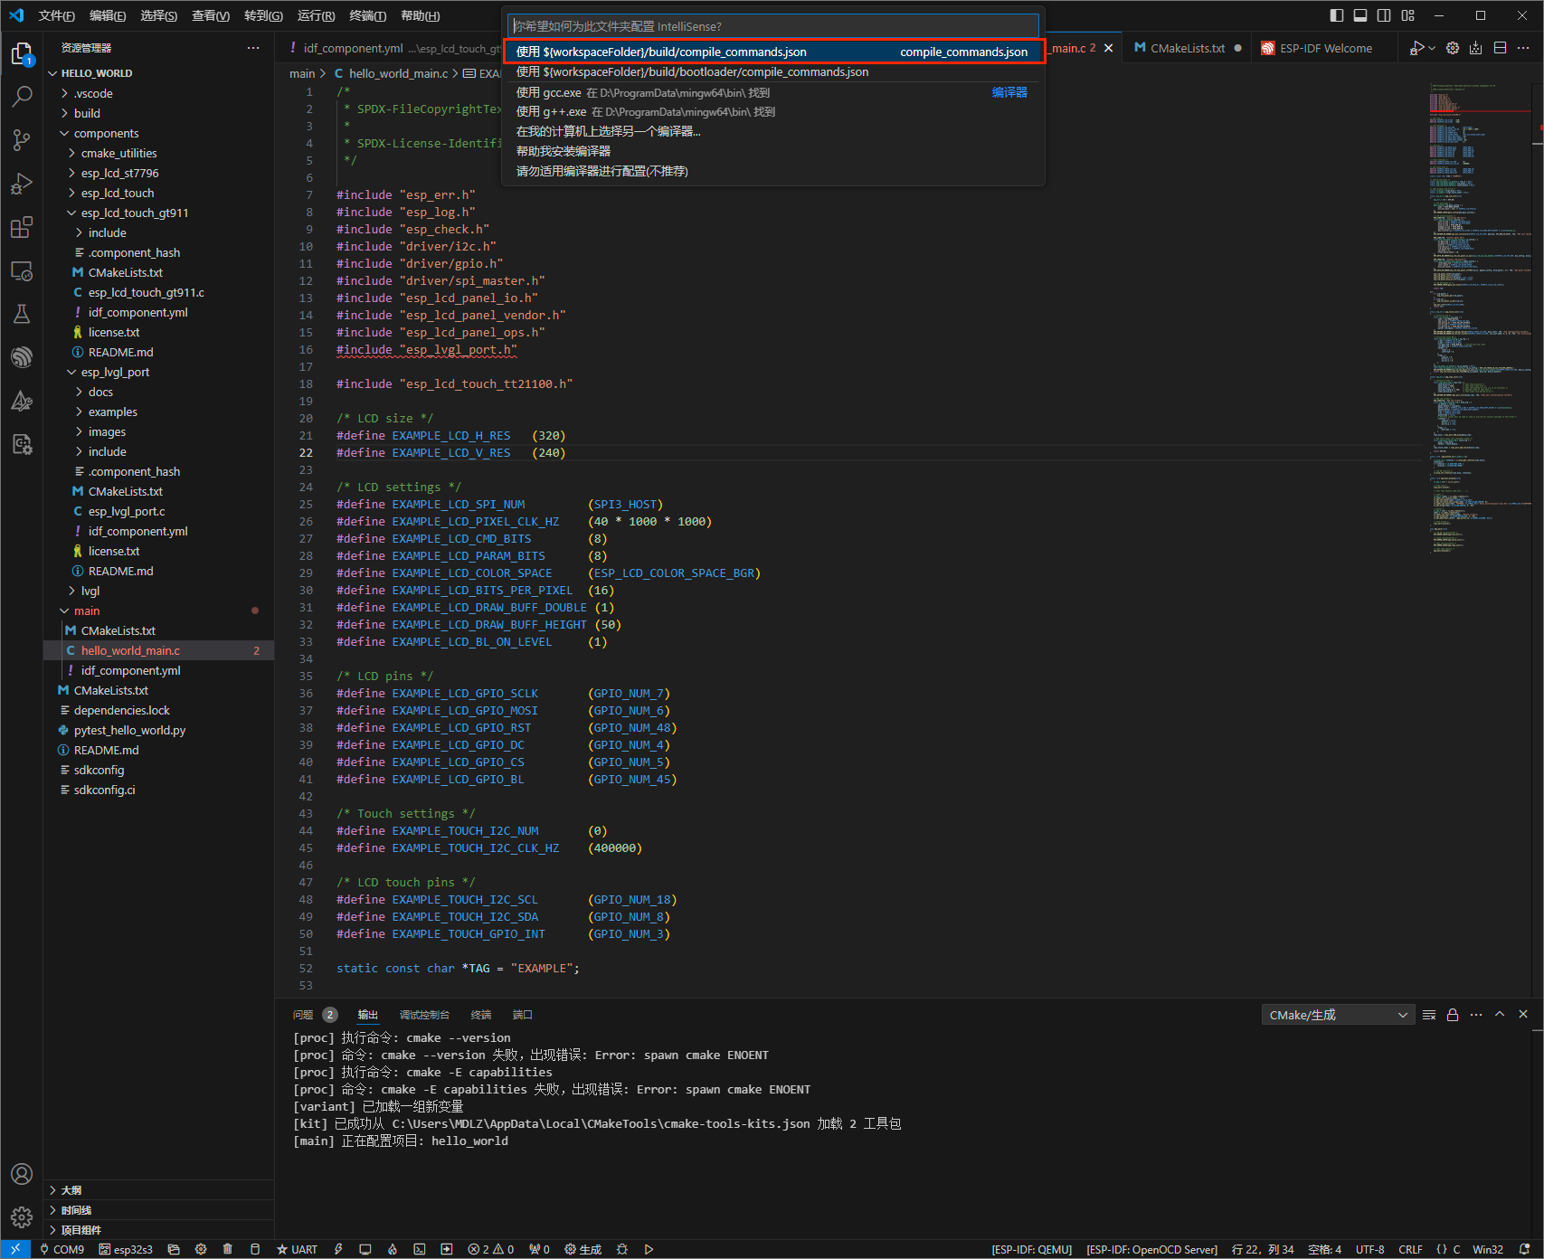Open ESP-IDF terminal icon in status bar
The image size is (1544, 1259).
click(420, 1249)
